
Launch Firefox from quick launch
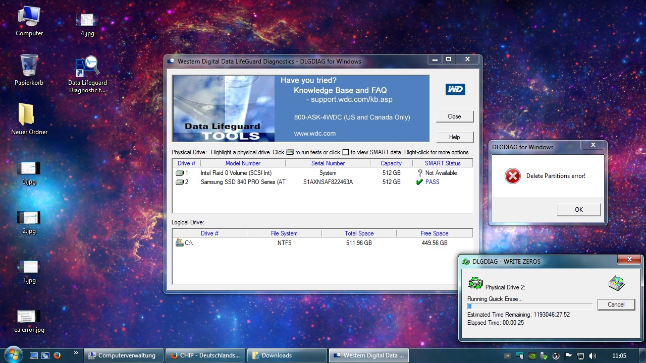(57, 355)
